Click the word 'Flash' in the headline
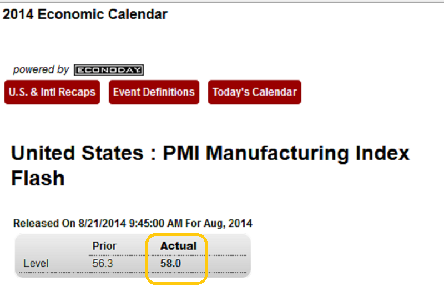Image resolution: width=444 pixels, height=301 pixels. (38, 178)
